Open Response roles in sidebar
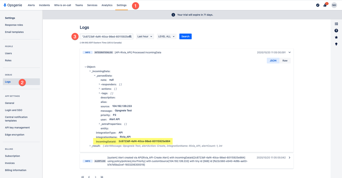Viewport: 342px width, 178px height. [14, 25]
